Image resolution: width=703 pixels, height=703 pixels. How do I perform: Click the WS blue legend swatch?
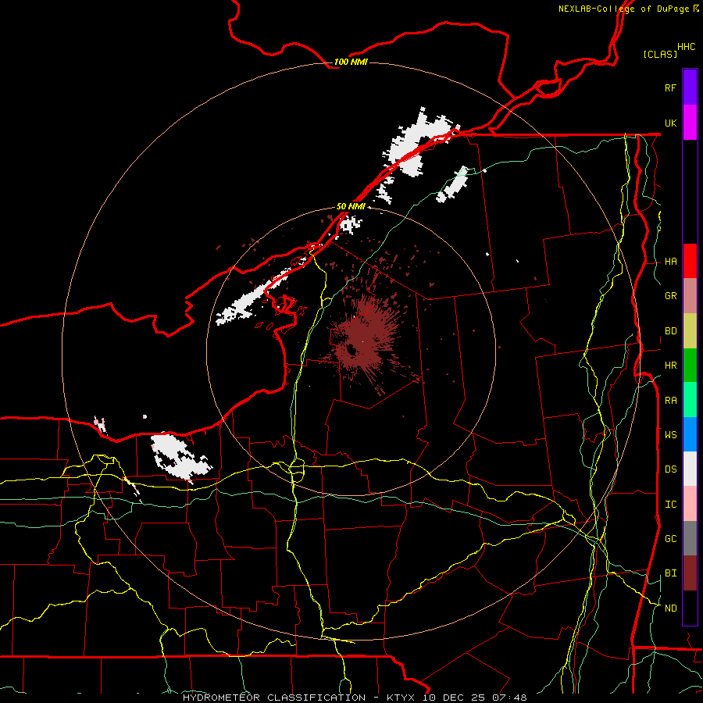click(690, 434)
